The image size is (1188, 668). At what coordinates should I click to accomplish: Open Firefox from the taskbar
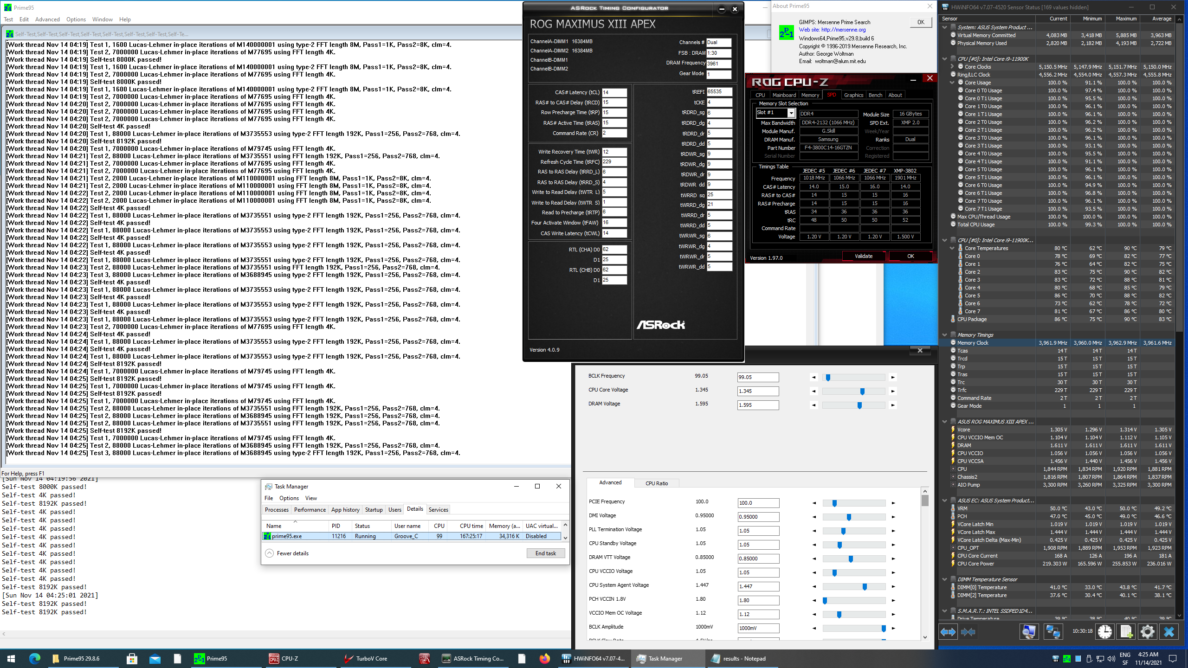pyautogui.click(x=544, y=658)
